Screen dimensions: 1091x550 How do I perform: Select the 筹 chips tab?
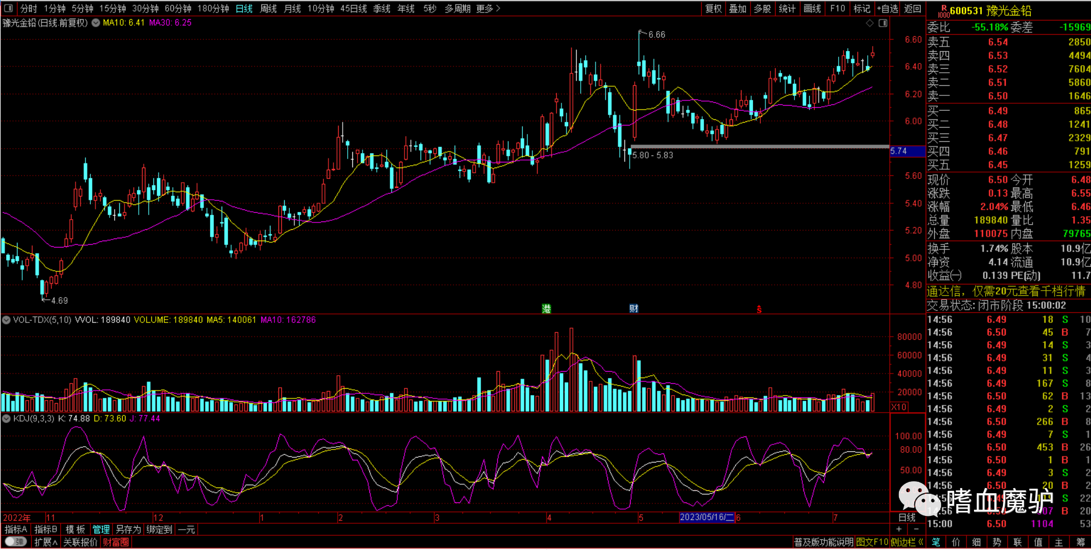[1080, 543]
